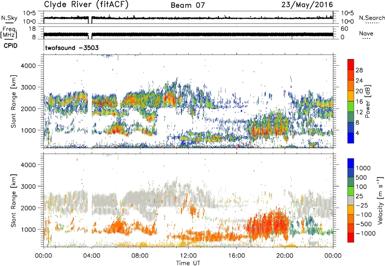Click the red bottom of velocity colorbar
Screen dimensions: 385x266
click(351, 238)
